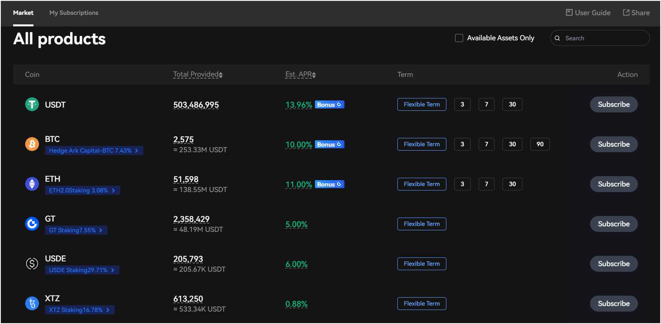Screen dimensions: 661x324
Task: Switch to the Market tab
Action: tap(23, 13)
